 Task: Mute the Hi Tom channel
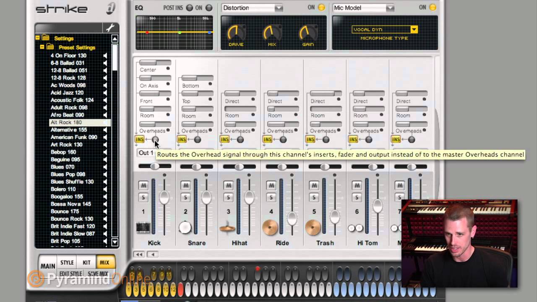click(357, 185)
